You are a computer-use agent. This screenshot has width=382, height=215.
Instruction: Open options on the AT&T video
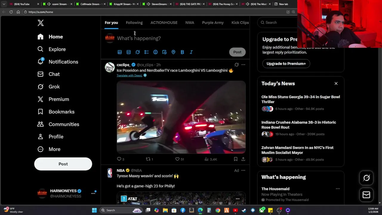click(x=238, y=199)
